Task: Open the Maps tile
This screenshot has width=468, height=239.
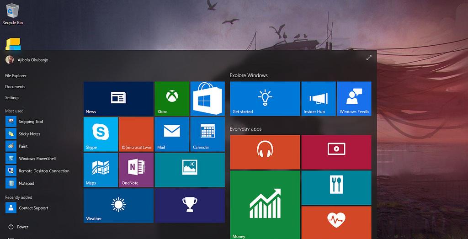Action: click(x=101, y=170)
